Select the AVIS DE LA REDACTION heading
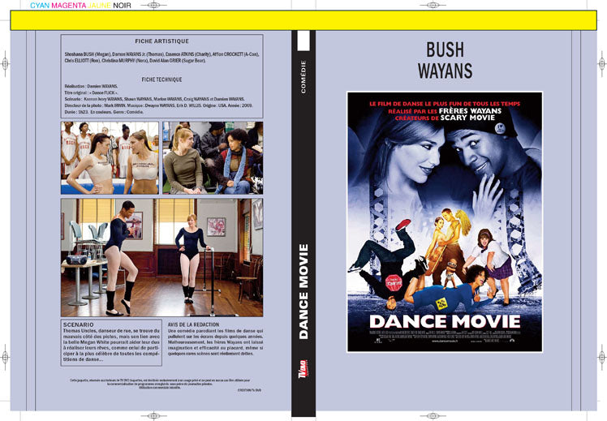607x421 pixels. click(x=193, y=324)
